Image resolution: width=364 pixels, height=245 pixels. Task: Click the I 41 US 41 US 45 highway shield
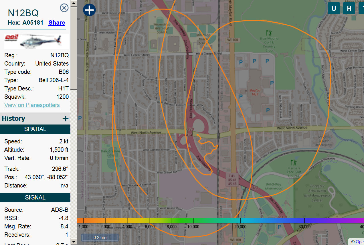coord(232,179)
